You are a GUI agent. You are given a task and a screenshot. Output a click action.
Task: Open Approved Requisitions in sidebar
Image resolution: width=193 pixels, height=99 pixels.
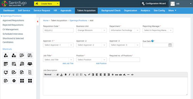pos(13,21)
